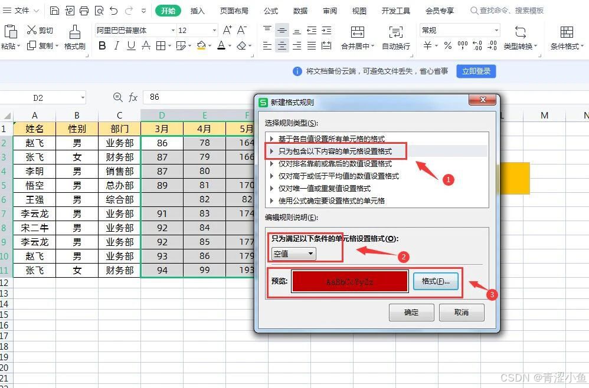The width and height of the screenshot is (589, 388).
Task: Select cell with 销售部
Action: 119,171
